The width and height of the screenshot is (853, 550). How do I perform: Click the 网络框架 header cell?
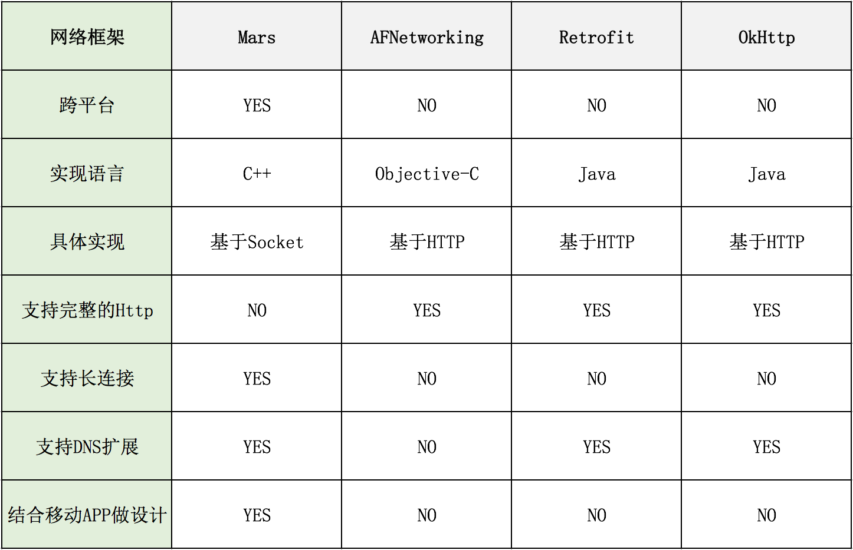[87, 37]
